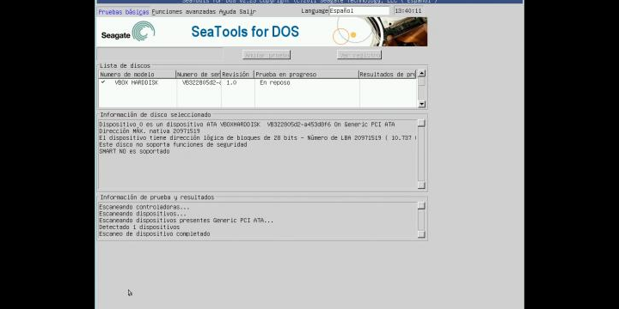Click the top scroll button in the selected disk info panel
This screenshot has height=309, width=619.
[x=421, y=124]
